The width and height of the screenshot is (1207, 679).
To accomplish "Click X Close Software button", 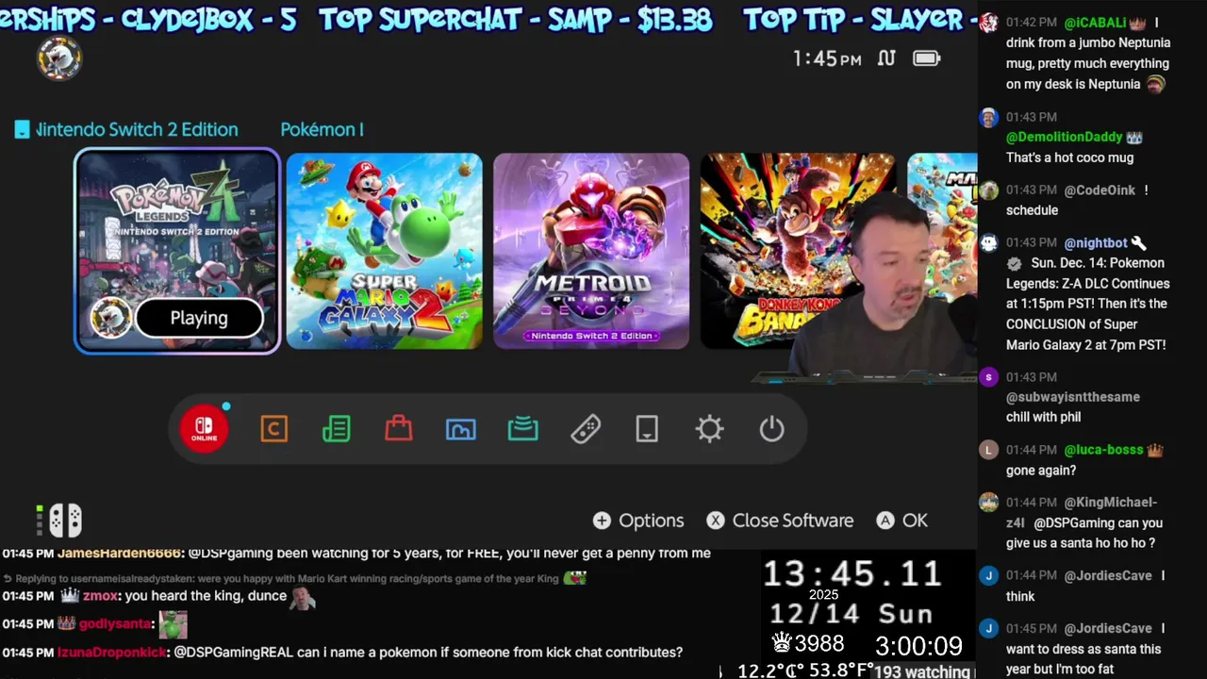I will point(780,521).
